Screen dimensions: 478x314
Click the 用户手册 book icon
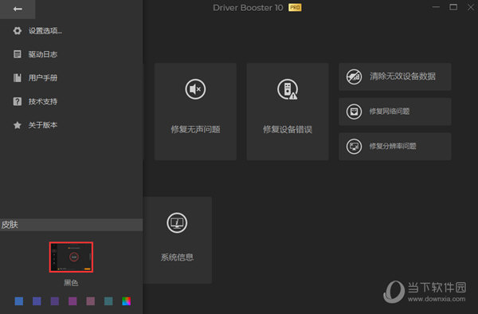tap(18, 78)
